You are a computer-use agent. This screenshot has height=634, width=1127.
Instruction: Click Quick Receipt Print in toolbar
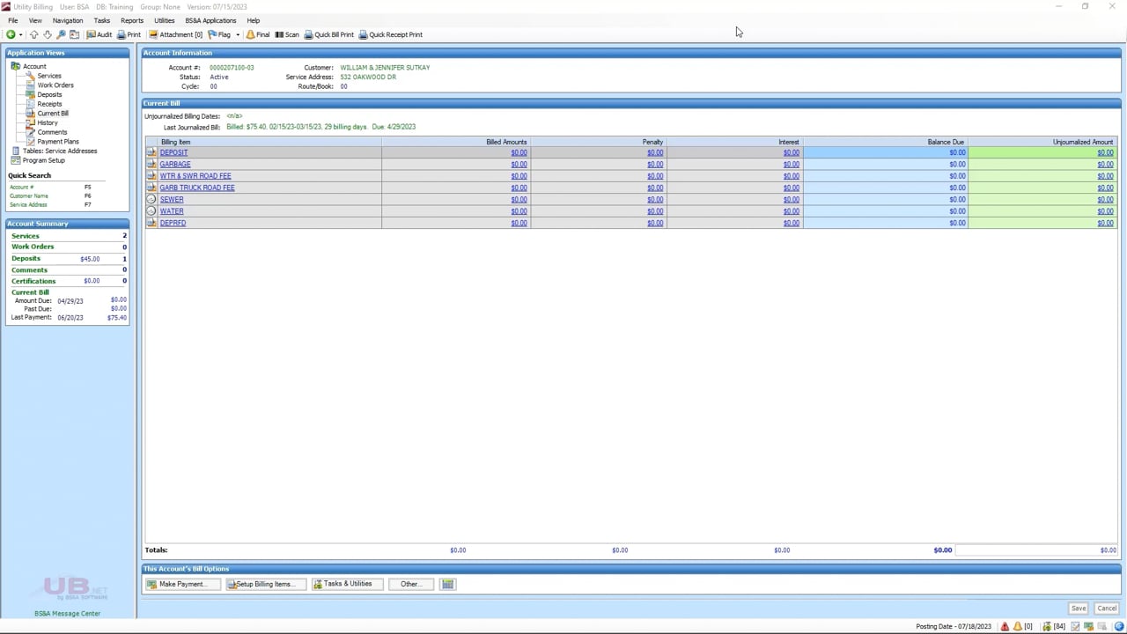tap(391, 34)
